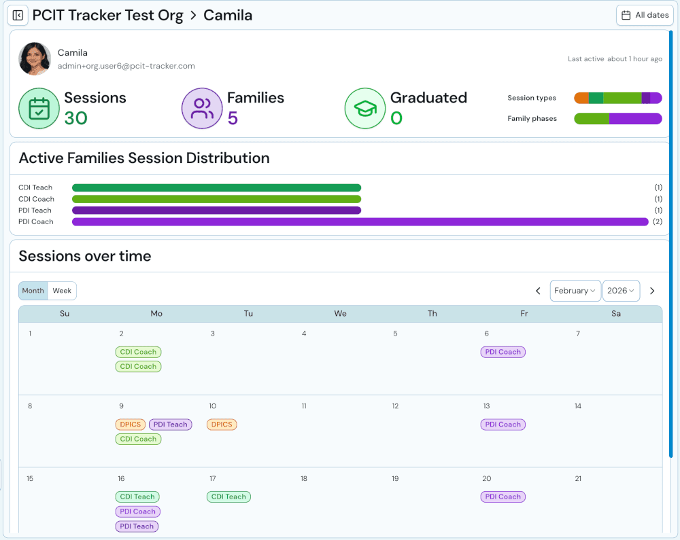680x540 pixels.
Task: Click PCIT Tracker Test Org in the breadcrumb
Action: [108, 15]
